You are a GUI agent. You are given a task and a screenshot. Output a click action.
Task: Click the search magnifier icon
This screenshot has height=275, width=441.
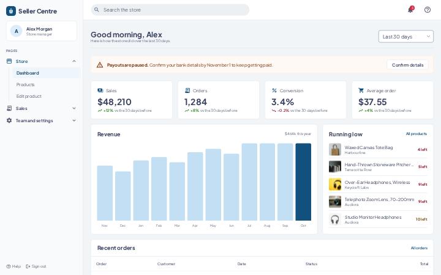click(97, 10)
